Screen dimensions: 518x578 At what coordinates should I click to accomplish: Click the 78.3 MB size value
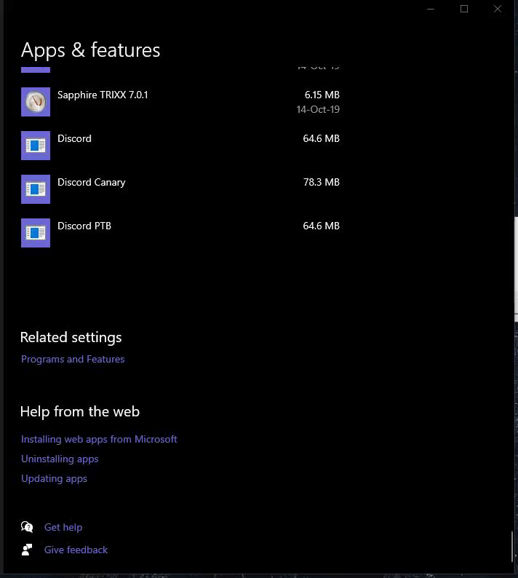(322, 182)
